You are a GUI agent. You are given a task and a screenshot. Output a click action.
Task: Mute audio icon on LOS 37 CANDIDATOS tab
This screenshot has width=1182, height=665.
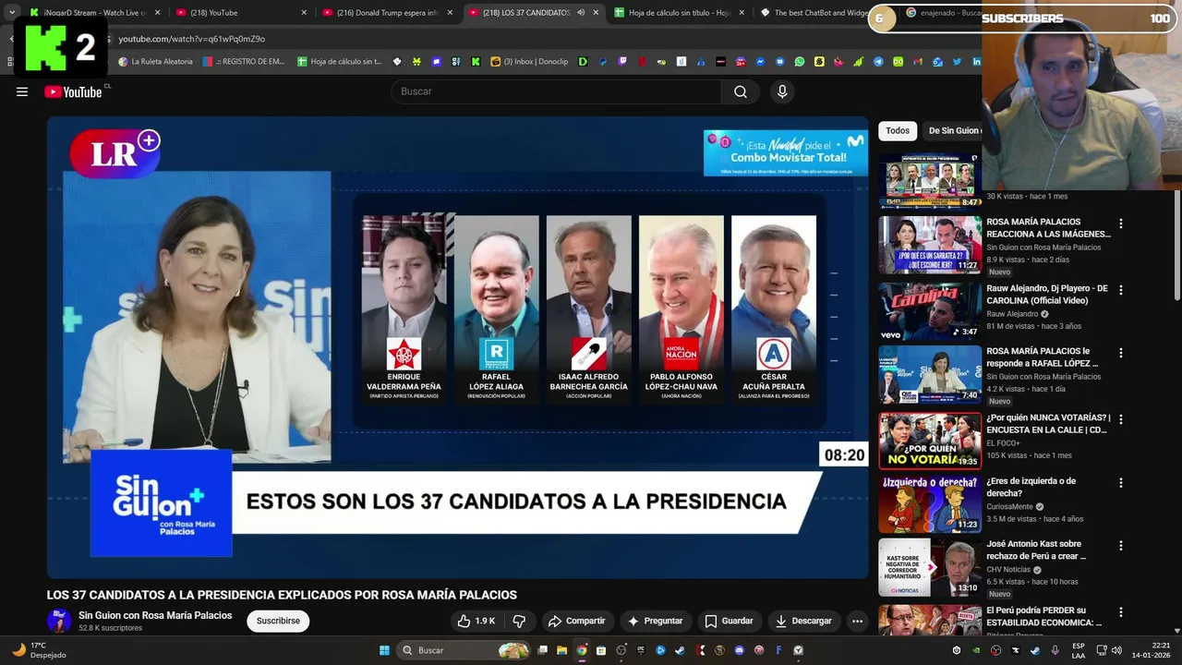[581, 13]
